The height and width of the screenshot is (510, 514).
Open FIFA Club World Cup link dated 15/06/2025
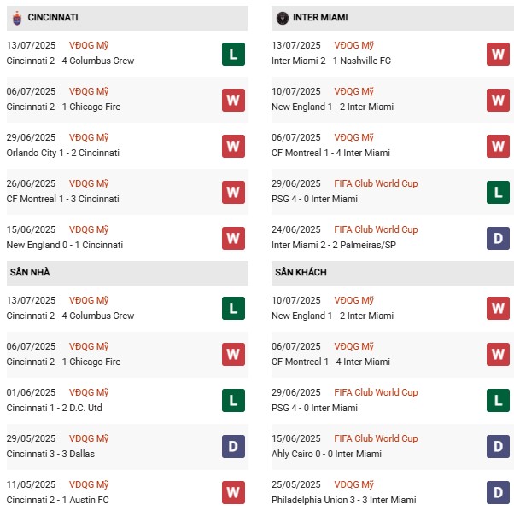coord(376,438)
